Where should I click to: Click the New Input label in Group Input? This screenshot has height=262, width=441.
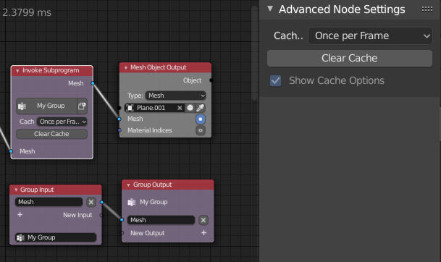tap(77, 215)
